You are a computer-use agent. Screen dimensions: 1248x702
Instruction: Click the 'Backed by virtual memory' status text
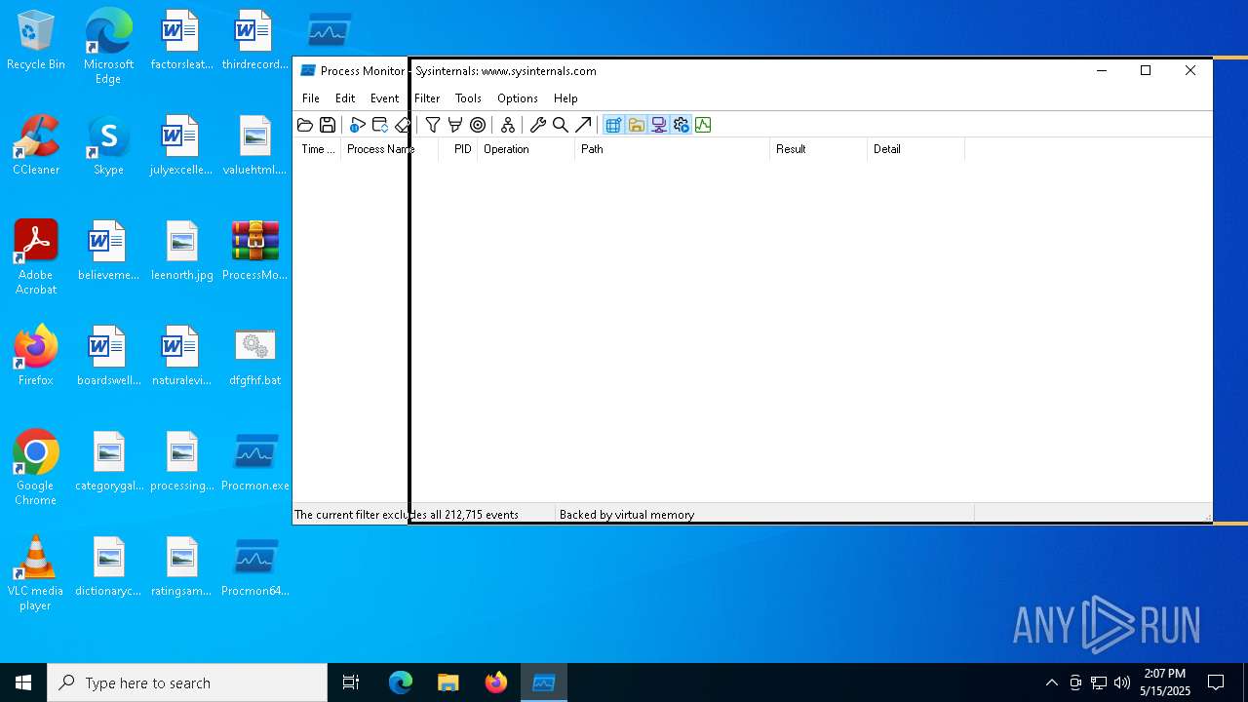coord(627,515)
